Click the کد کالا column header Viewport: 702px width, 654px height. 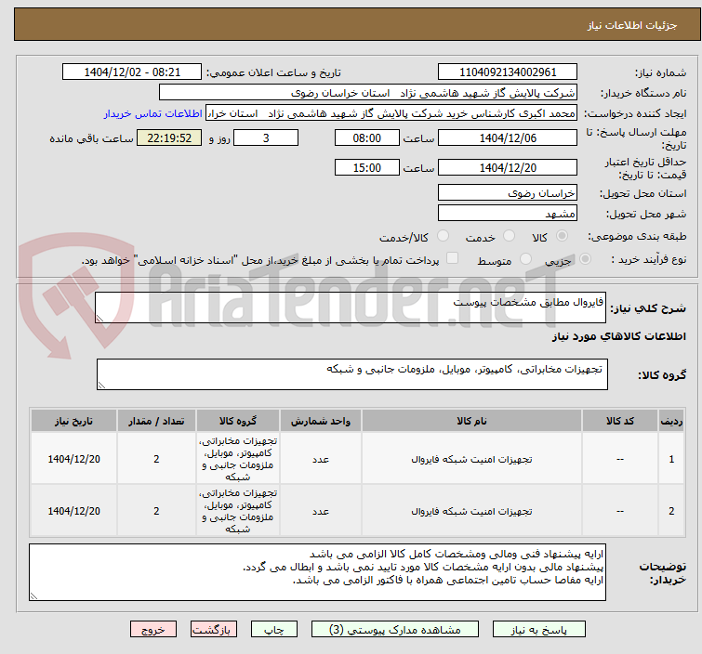tap(619, 421)
